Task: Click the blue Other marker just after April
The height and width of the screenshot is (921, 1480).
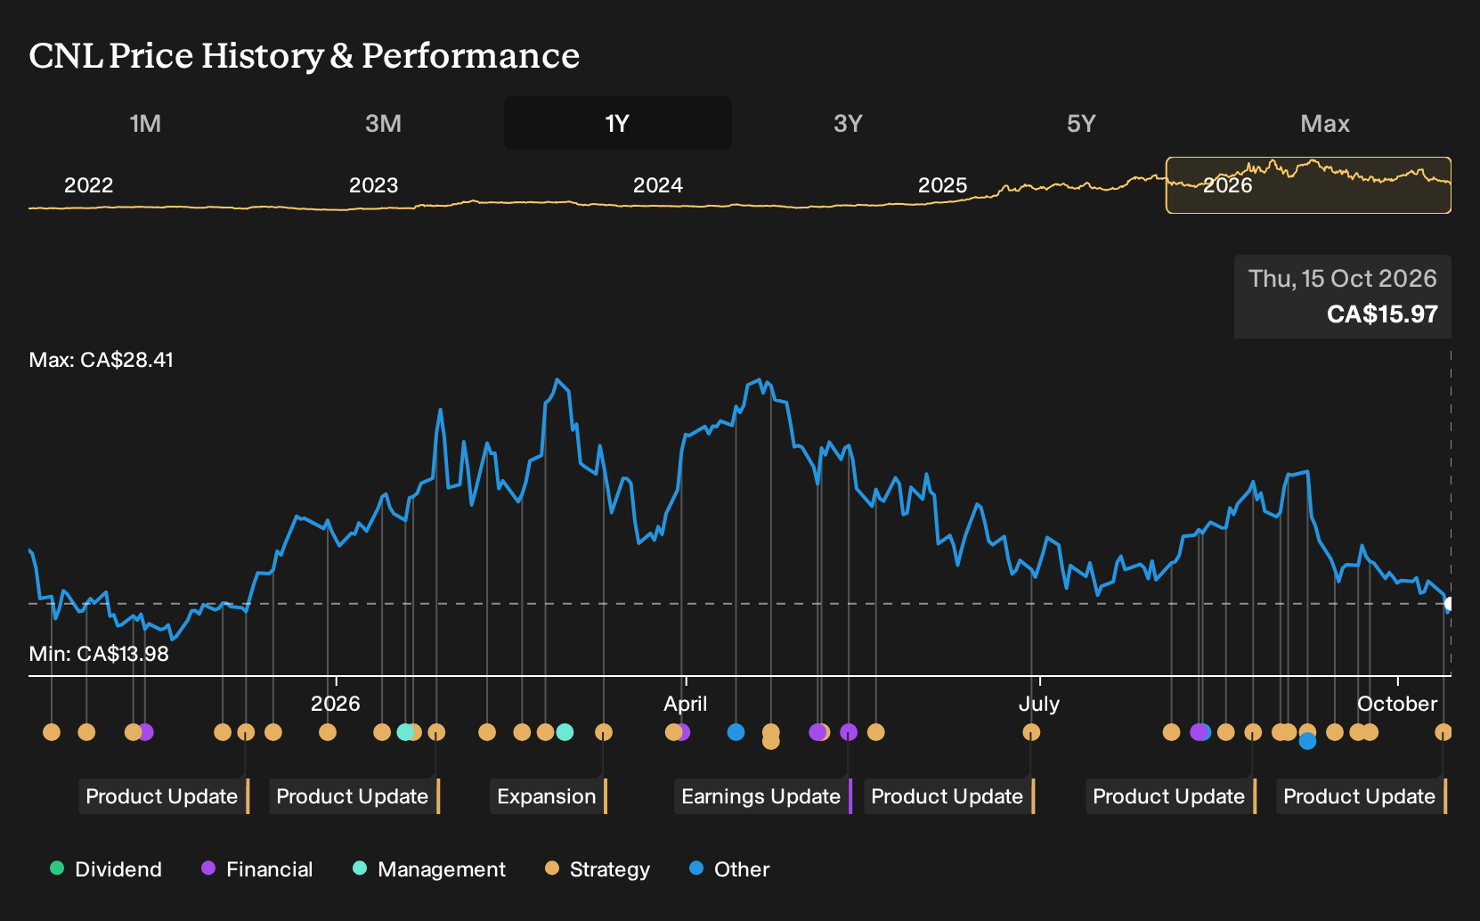Action: (736, 732)
